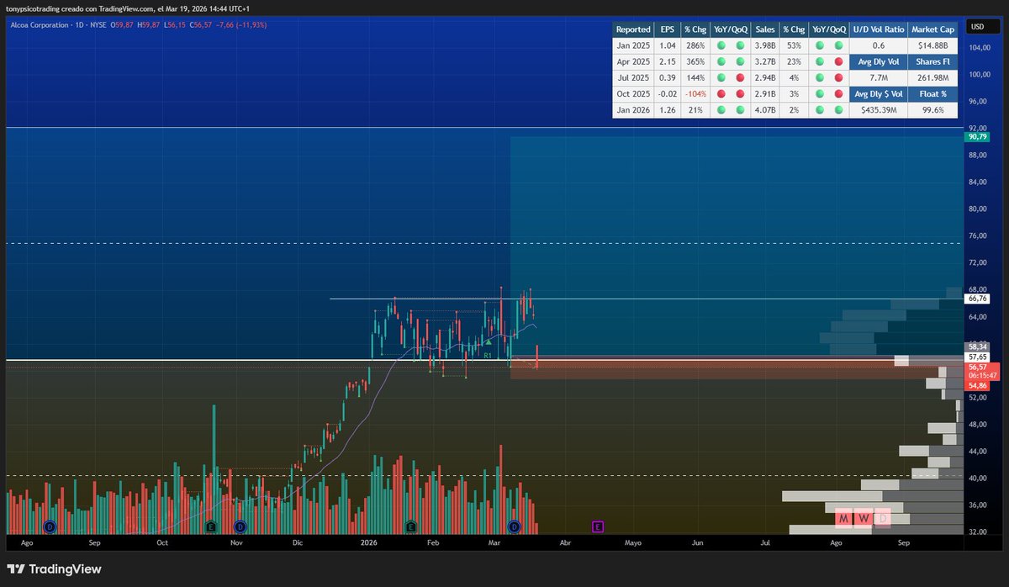The image size is (1009, 587).
Task: Select the W timeframe button
Action: 863,519
